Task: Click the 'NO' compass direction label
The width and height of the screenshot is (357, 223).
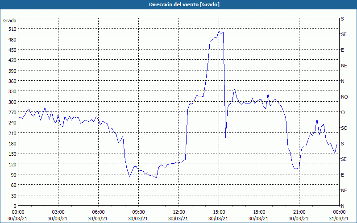Action: pos(344,97)
